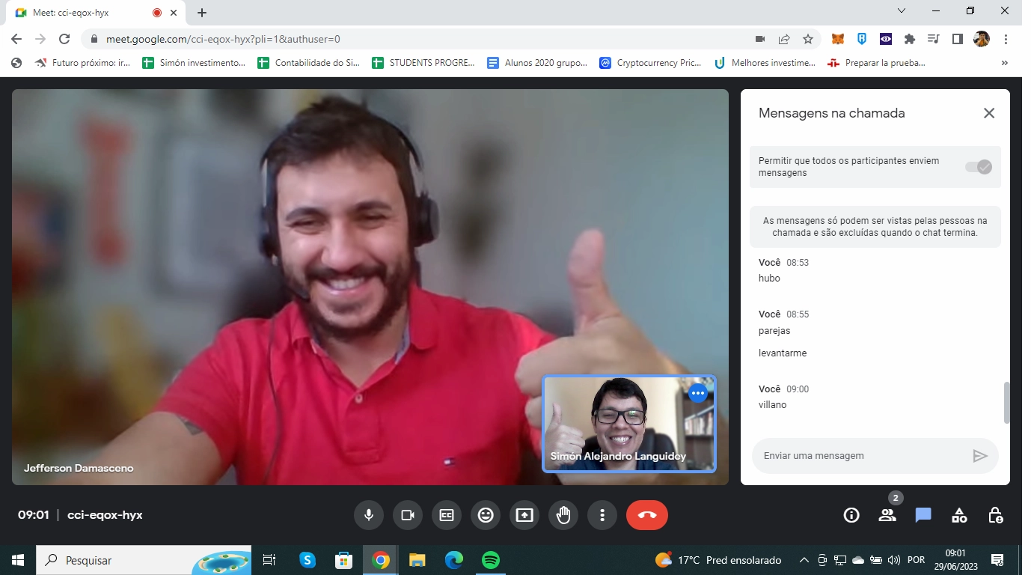The image size is (1031, 575).
Task: Open options on Simón's self-view tile
Action: [x=698, y=393]
